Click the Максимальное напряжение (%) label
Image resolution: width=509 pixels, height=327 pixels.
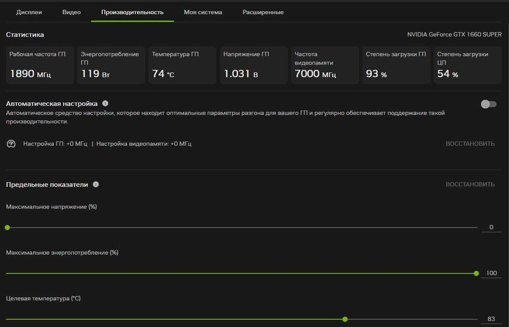51,207
